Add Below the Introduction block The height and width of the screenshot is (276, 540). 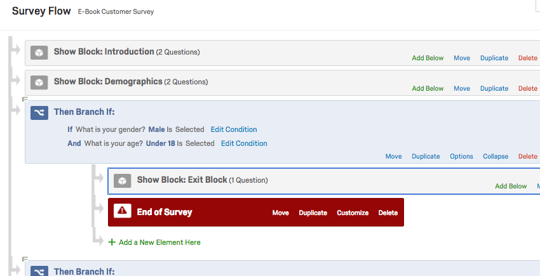tap(428, 58)
